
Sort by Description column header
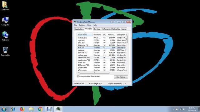[x=121, y=35]
